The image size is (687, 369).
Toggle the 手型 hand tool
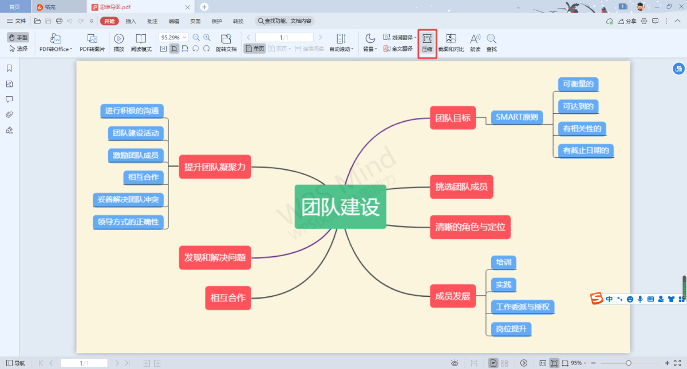point(18,37)
